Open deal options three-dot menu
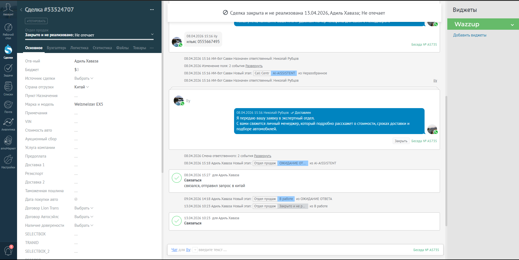 (152, 10)
